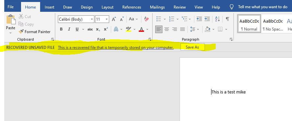Insert multilevel list
The height and width of the screenshot is (121, 292).
pos(184,19)
